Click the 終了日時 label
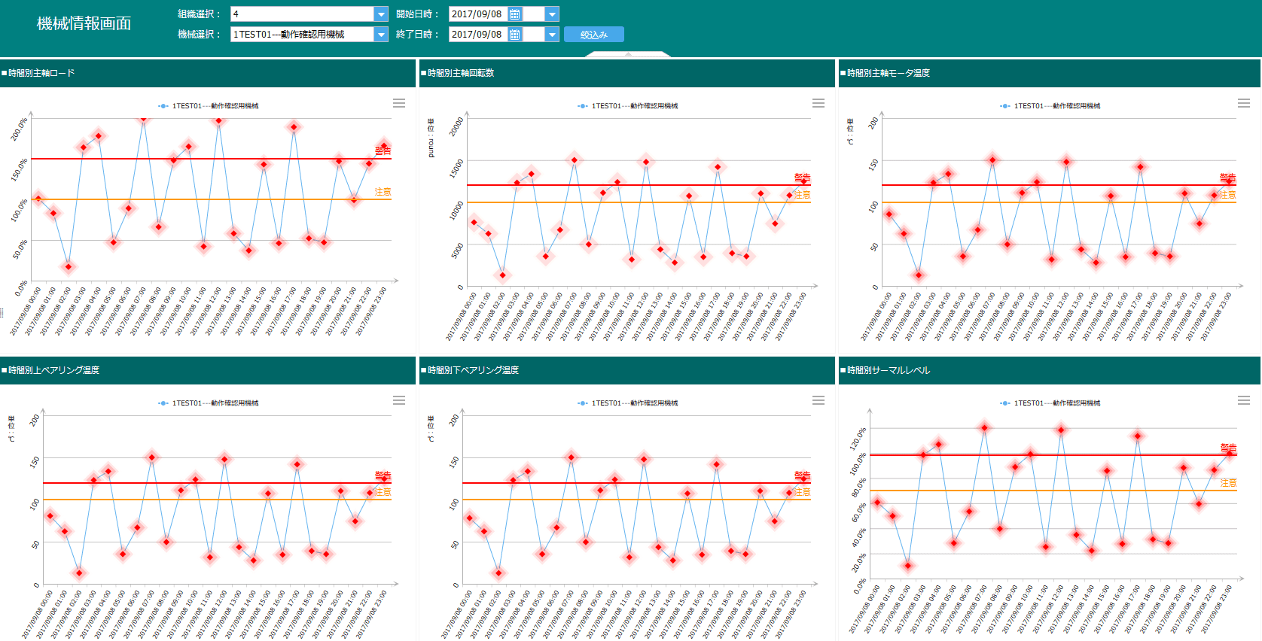The width and height of the screenshot is (1262, 641). point(417,35)
